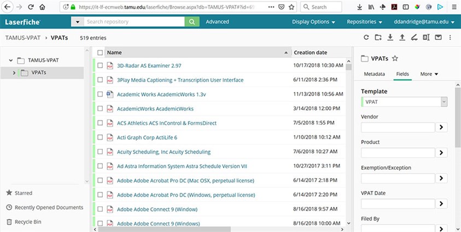Image resolution: width=461 pixels, height=232 pixels.
Task: Check the Acti Graph Corp ActiLife 6 checkbox
Action: (x=100, y=137)
